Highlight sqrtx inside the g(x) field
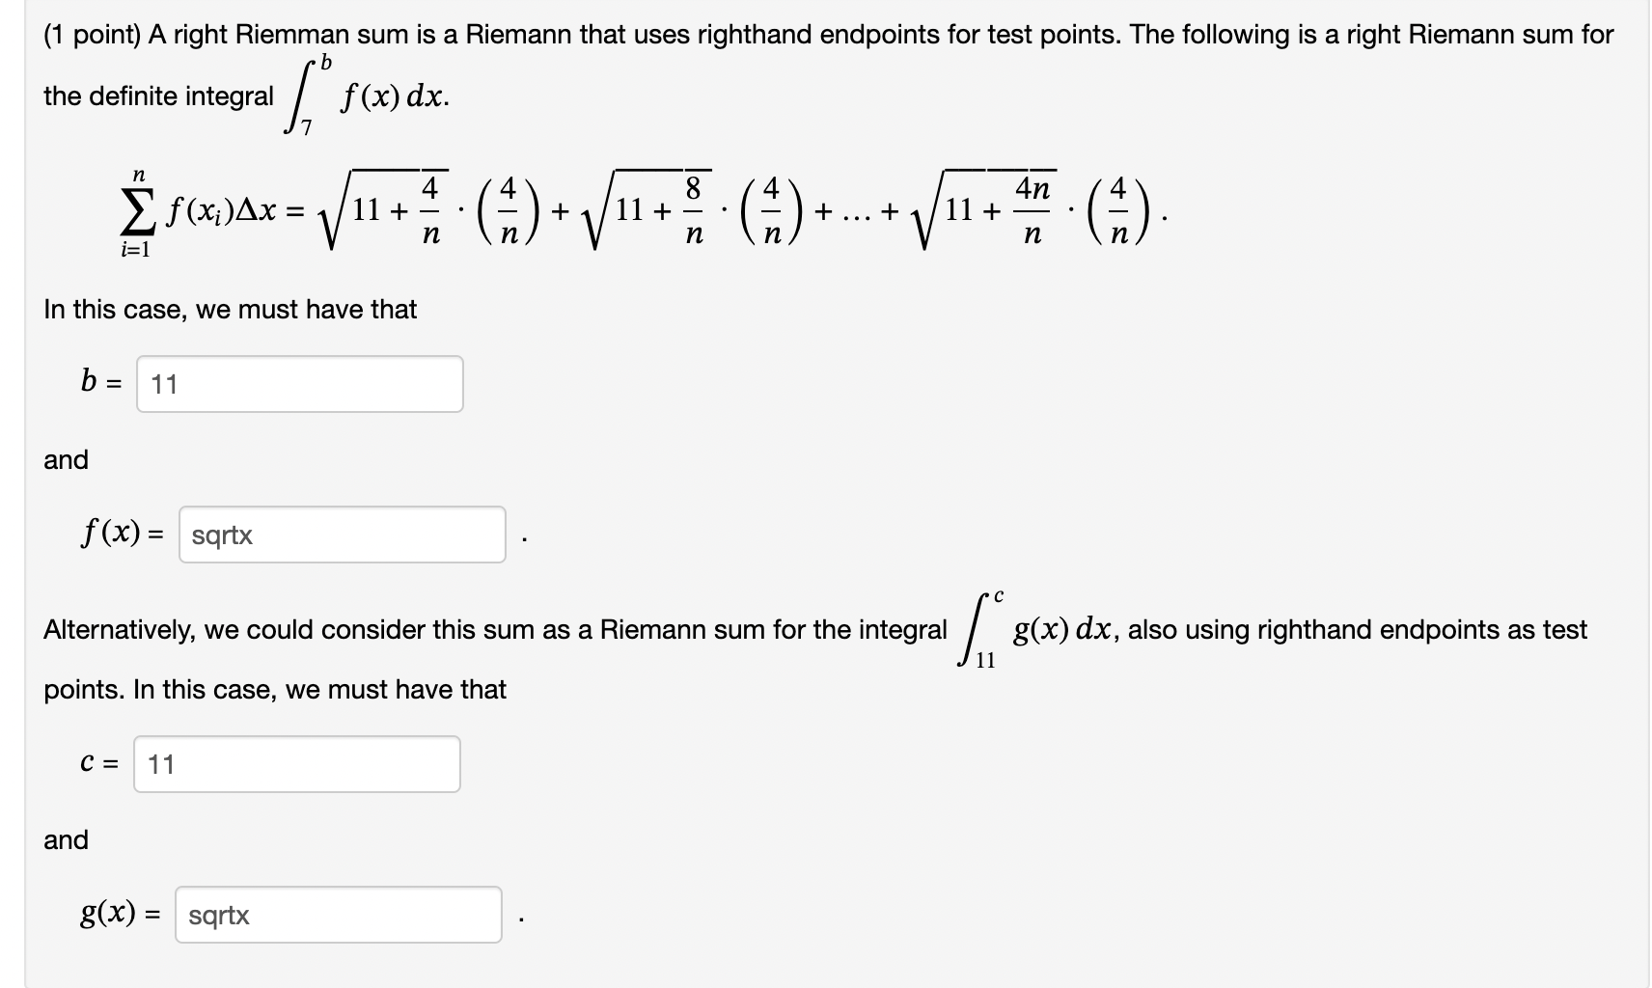The width and height of the screenshot is (1652, 988). (224, 914)
